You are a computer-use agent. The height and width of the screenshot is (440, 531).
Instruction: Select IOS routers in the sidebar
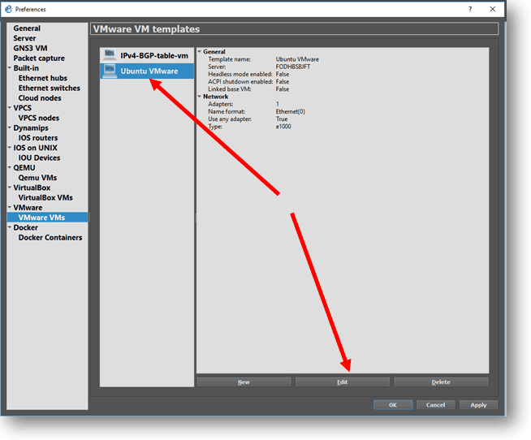pyautogui.click(x=38, y=138)
